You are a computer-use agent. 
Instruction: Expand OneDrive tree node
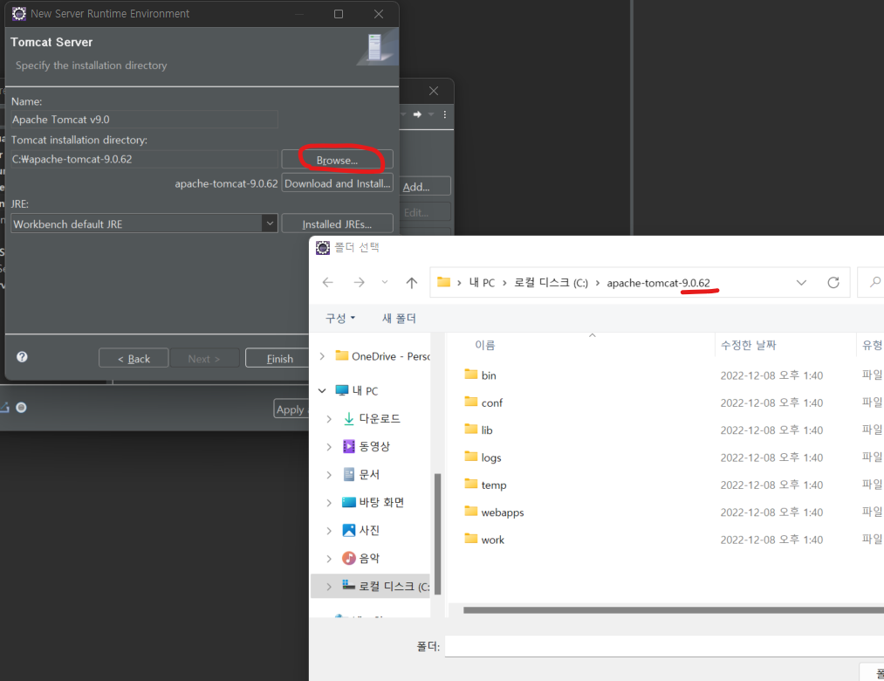322,356
